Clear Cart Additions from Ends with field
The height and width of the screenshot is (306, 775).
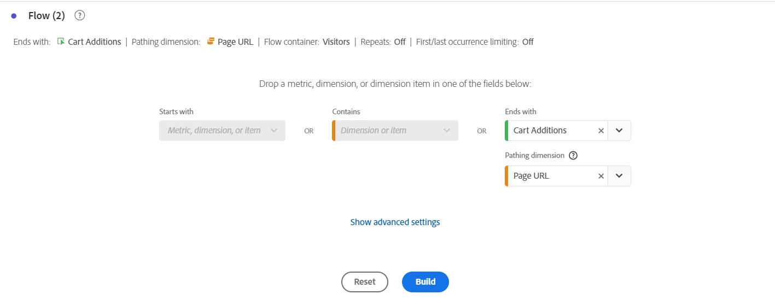tap(601, 131)
